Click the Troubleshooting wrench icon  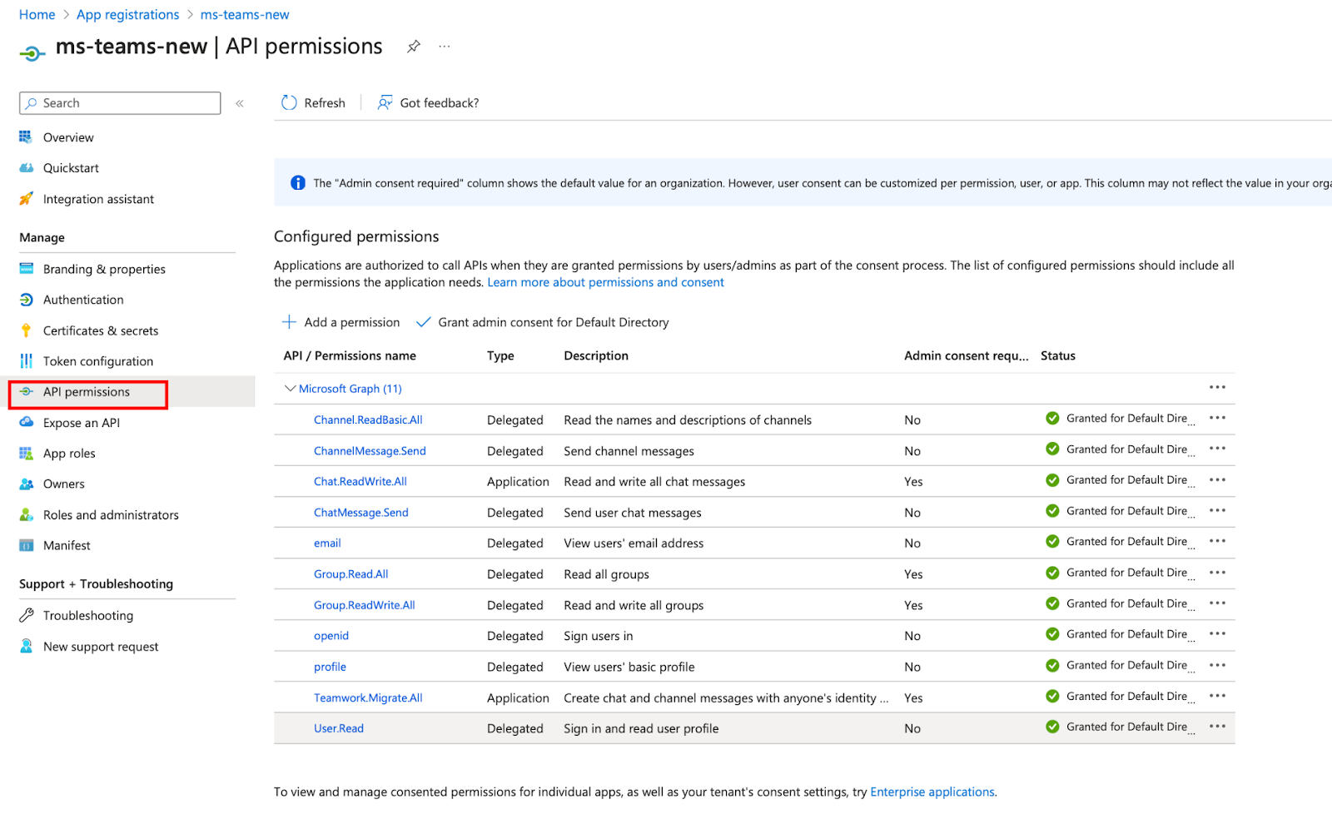(x=26, y=616)
